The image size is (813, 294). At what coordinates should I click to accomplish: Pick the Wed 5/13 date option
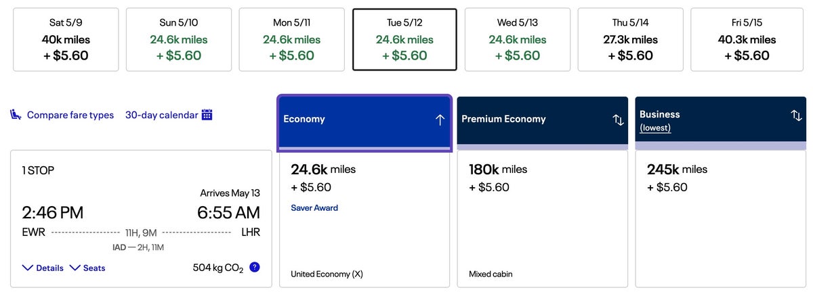pos(518,39)
